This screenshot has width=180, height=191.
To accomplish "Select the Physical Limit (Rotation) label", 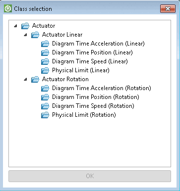I will click(84, 115).
